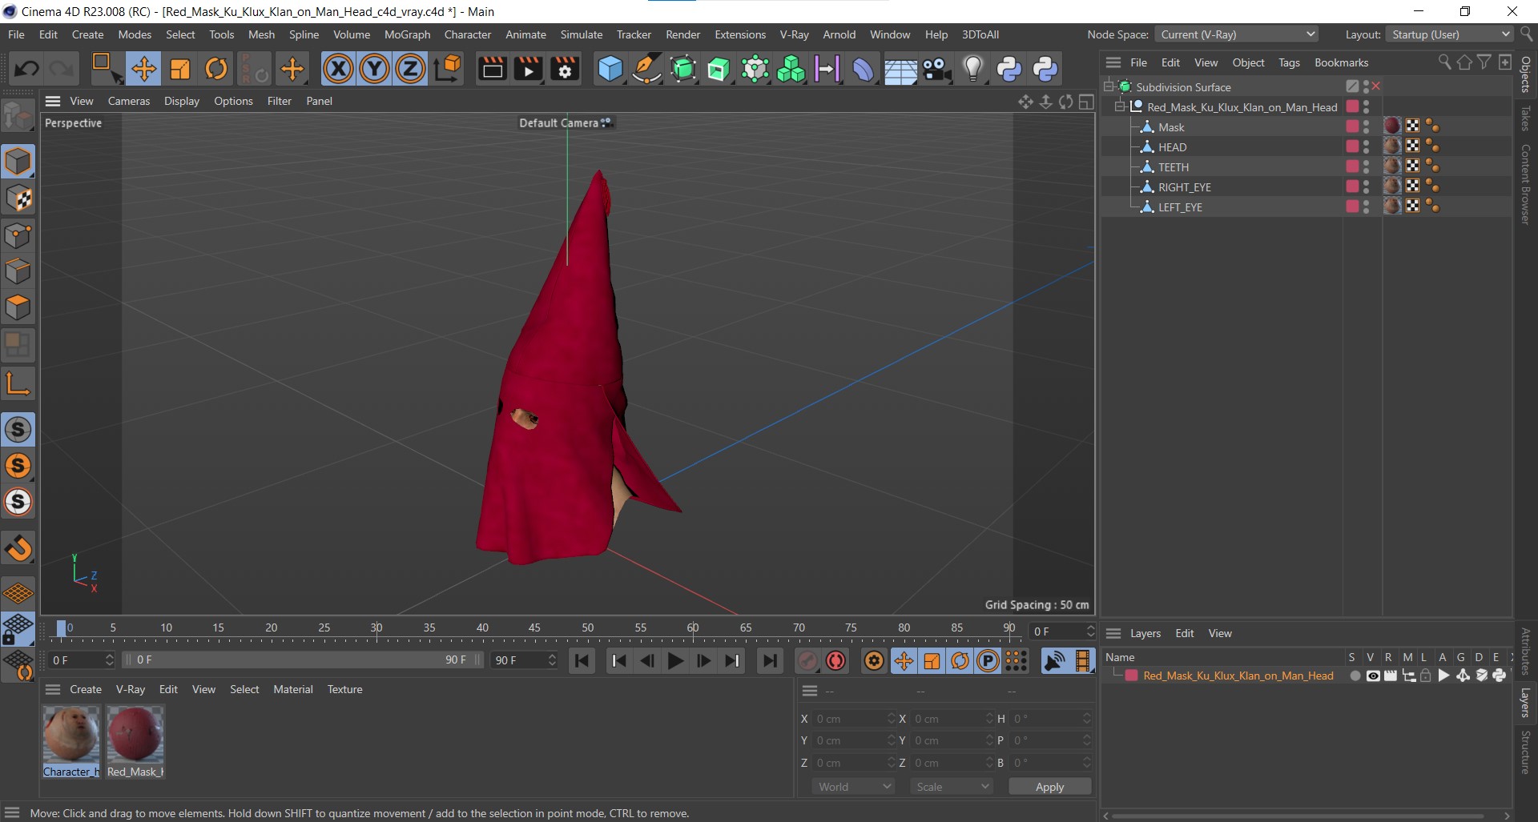Image resolution: width=1538 pixels, height=822 pixels.
Task: Open material manager hamburger menu
Action: [53, 689]
